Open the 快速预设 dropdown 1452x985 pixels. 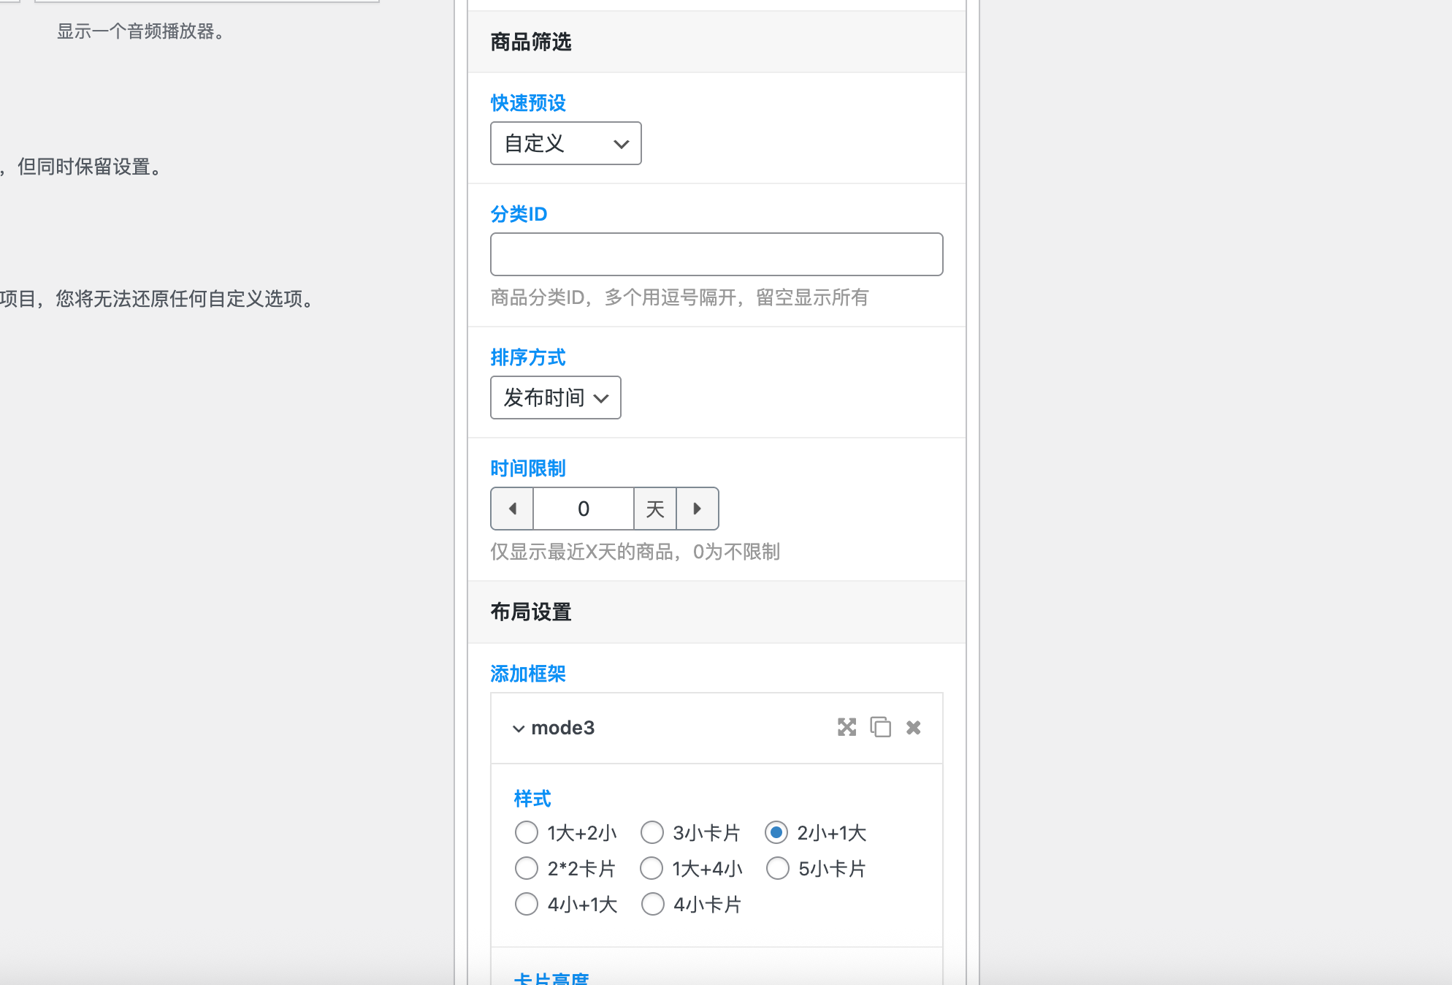point(565,143)
